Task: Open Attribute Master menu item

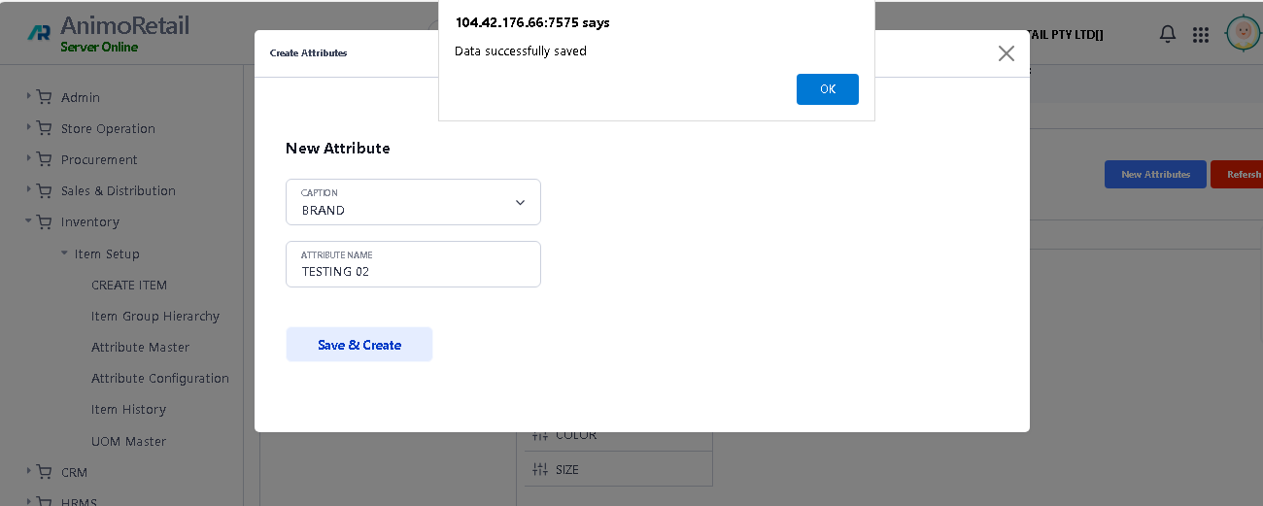Action: click(x=140, y=347)
